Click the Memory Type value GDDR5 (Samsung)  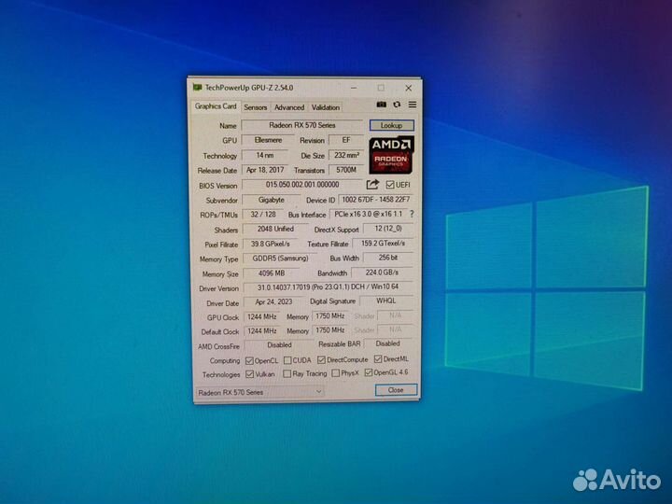(x=280, y=259)
